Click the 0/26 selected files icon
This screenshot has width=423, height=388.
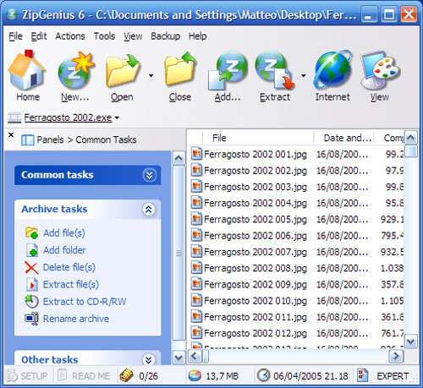click(126, 375)
